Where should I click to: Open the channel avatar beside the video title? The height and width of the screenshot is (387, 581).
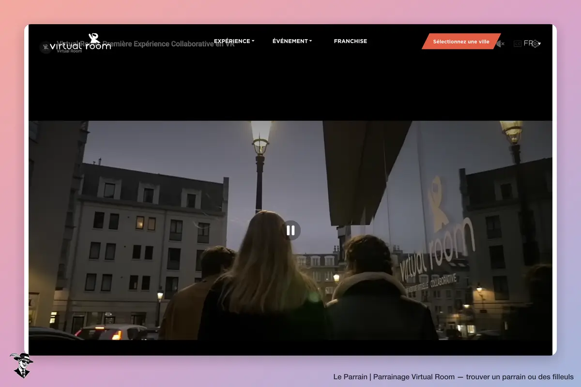[46, 47]
